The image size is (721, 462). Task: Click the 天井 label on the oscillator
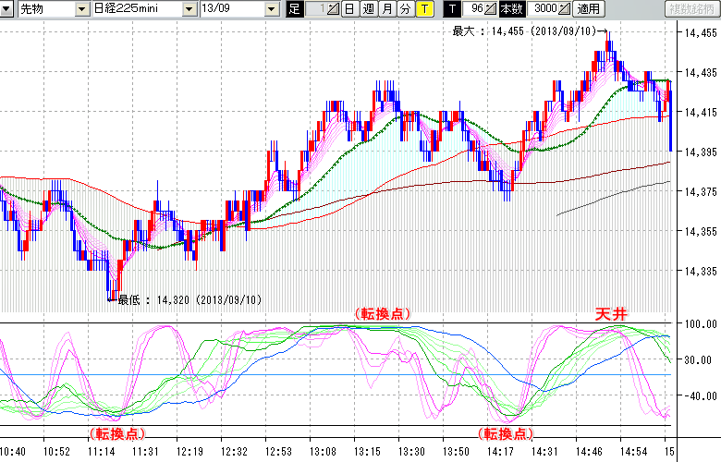(x=610, y=315)
